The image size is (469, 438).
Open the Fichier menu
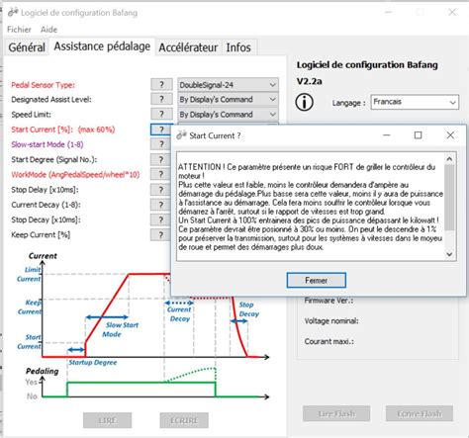[19, 30]
